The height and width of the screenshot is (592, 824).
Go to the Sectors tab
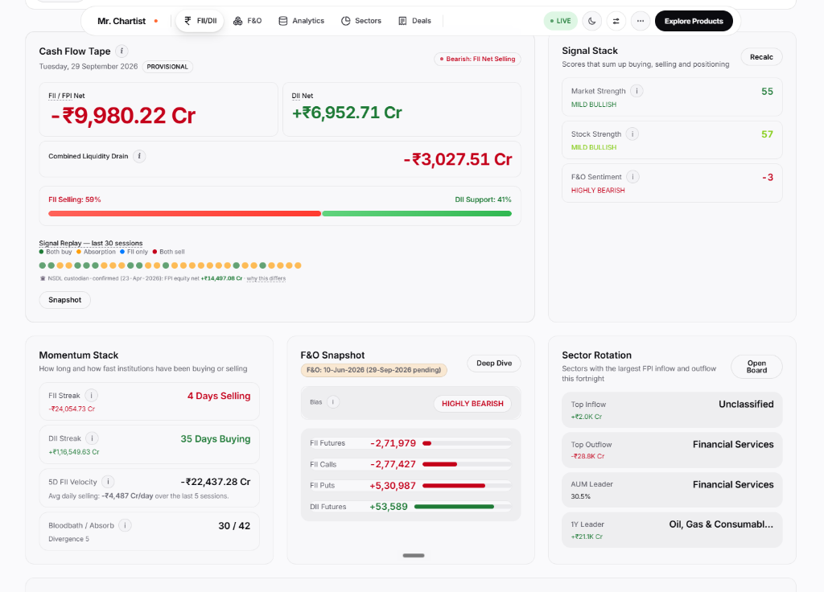[361, 21]
